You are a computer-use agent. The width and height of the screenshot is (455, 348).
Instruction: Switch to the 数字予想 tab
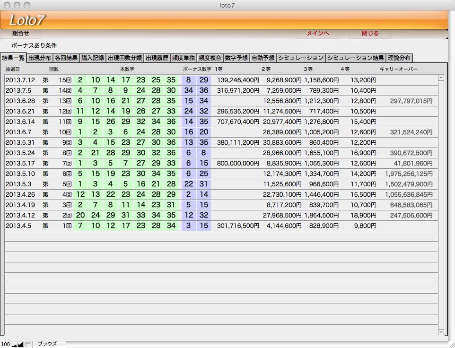[x=236, y=58]
